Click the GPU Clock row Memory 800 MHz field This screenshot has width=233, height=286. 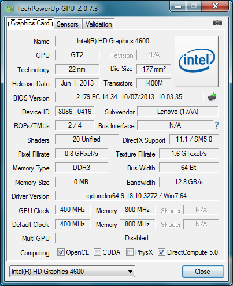tap(137, 210)
